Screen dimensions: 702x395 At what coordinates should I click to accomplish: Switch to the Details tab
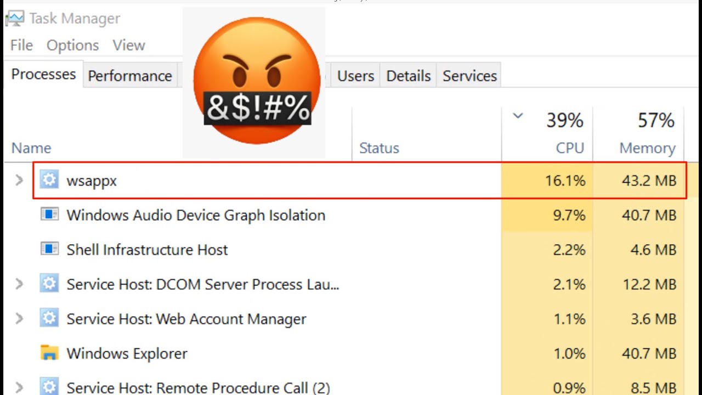pos(409,76)
